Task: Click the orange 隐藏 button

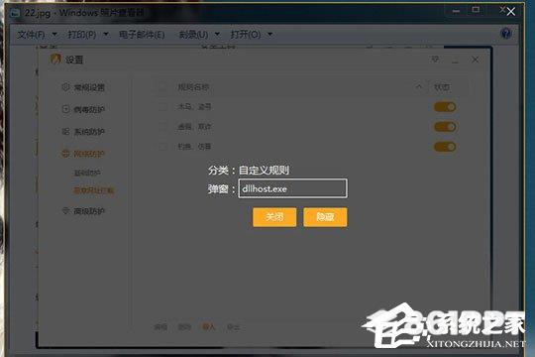Action: [325, 217]
